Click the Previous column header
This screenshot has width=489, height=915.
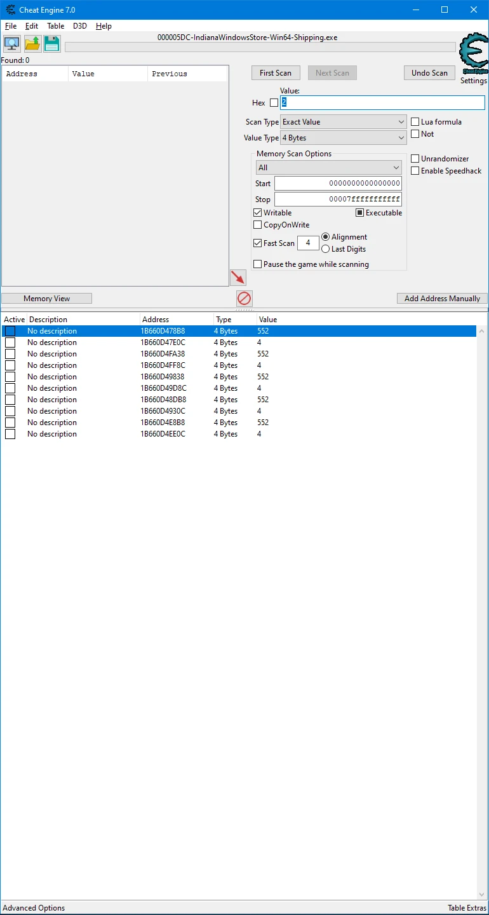point(187,74)
